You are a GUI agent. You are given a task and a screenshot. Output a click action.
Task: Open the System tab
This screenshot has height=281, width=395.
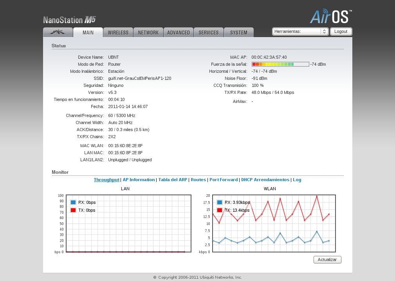[239, 32]
